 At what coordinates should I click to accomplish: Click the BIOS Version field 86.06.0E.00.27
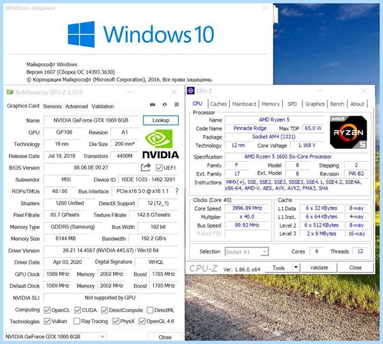pyautogui.click(x=91, y=168)
